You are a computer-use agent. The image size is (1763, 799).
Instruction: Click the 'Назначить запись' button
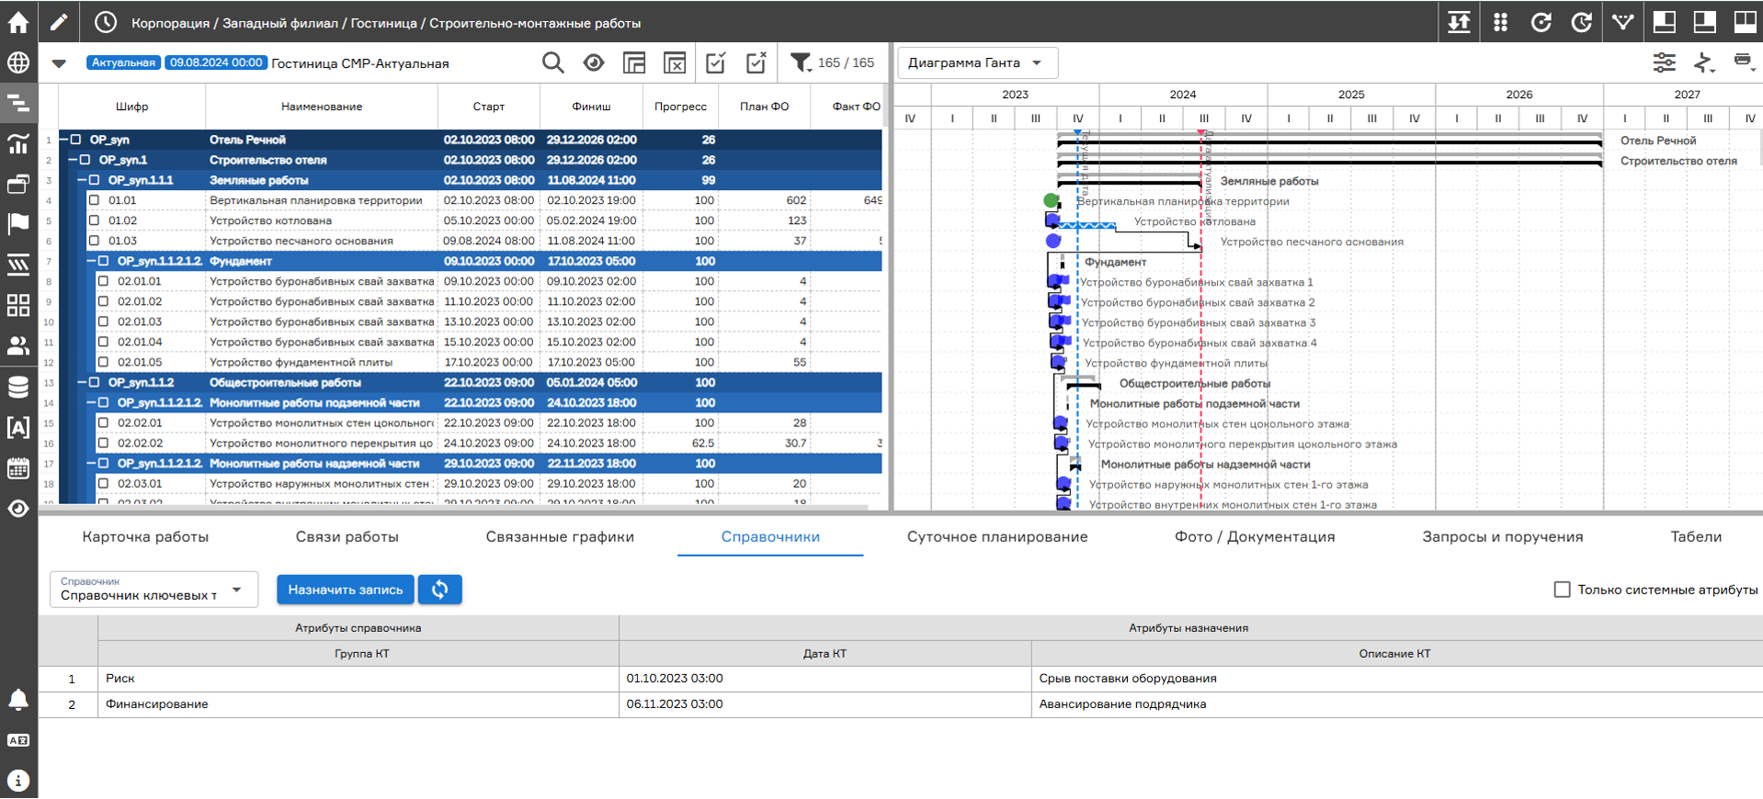coord(346,590)
